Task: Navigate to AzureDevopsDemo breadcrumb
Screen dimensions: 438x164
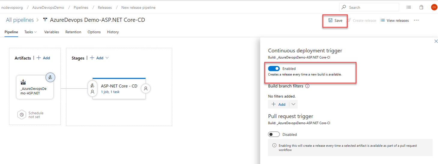Action: pyautogui.click(x=48, y=7)
